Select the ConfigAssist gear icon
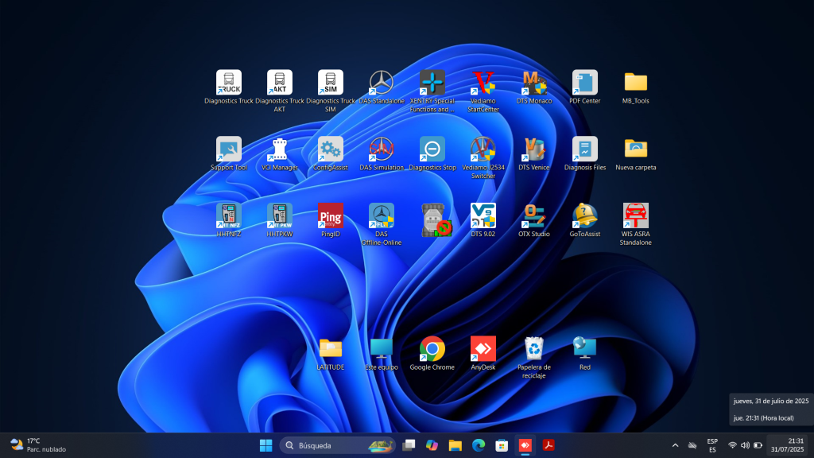 click(x=331, y=149)
